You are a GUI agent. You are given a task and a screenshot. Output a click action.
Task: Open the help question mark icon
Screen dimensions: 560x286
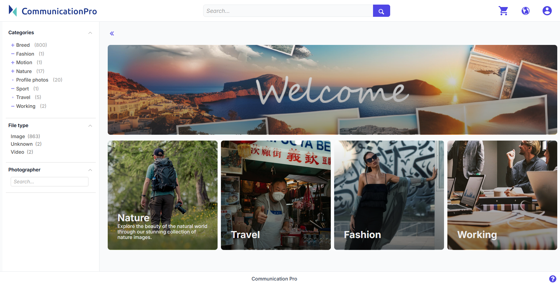[x=552, y=279]
